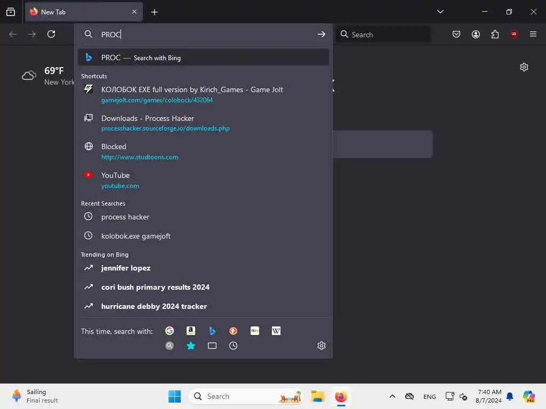Select recent search 'kolobok.exe gamejoft'
Screen dimensions: 546x409
pos(203,236)
